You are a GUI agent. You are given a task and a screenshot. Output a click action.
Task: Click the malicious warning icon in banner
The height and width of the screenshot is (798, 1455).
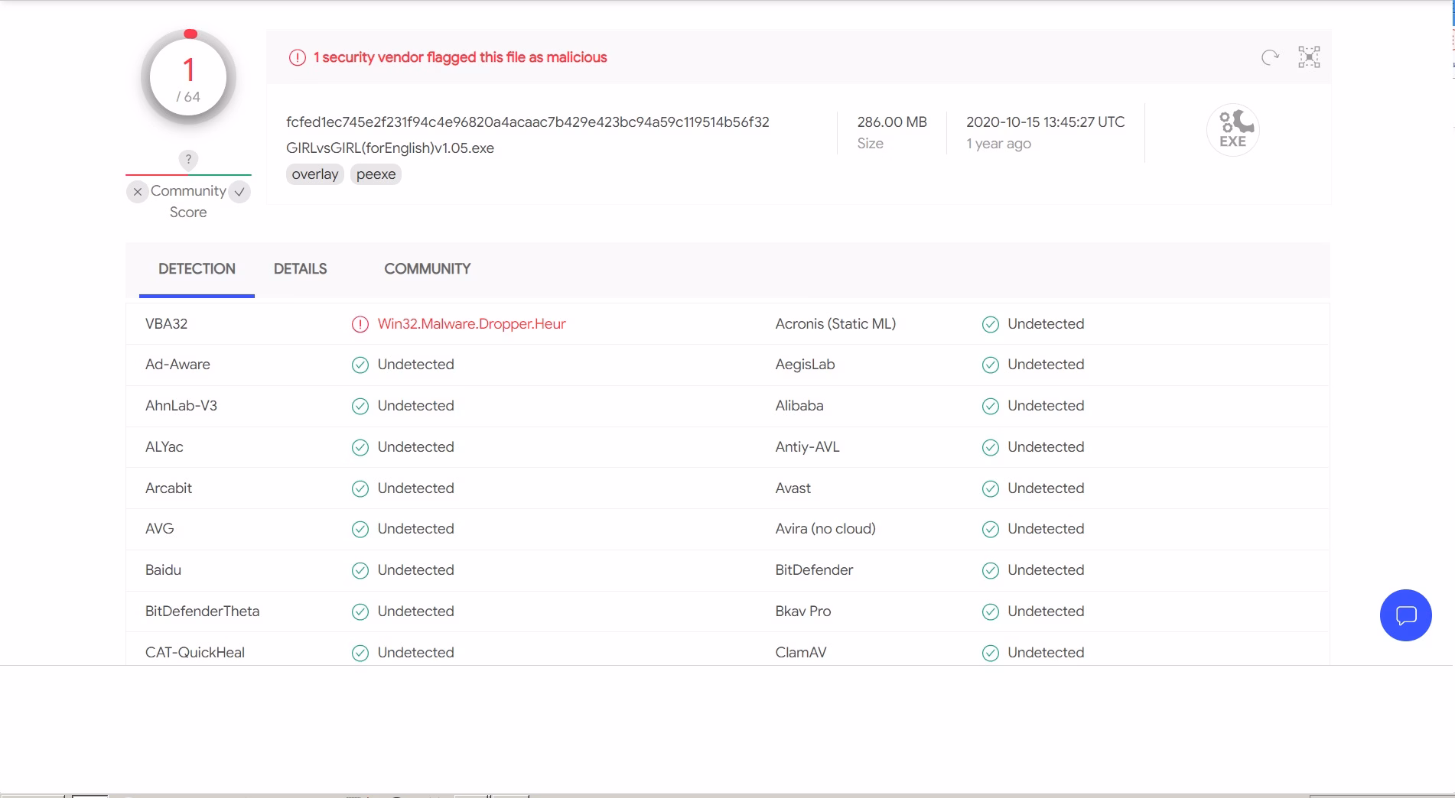coord(297,57)
